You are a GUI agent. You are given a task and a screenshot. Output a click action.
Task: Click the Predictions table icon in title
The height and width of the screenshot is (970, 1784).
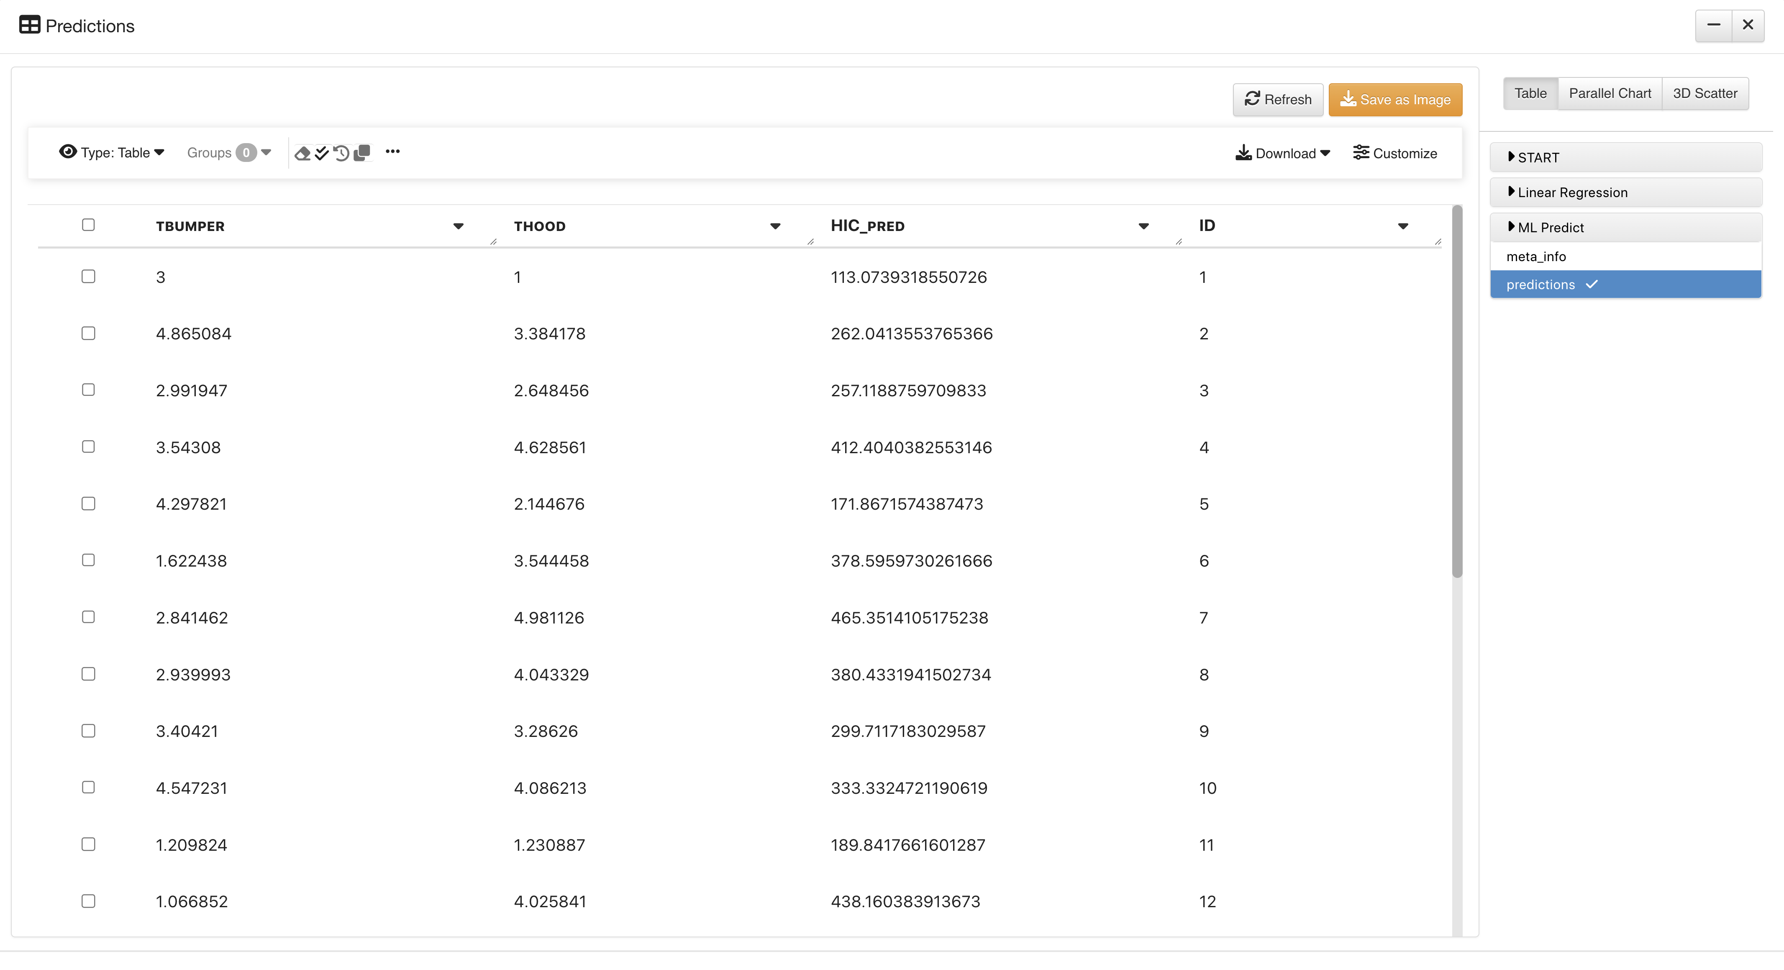[x=30, y=25]
